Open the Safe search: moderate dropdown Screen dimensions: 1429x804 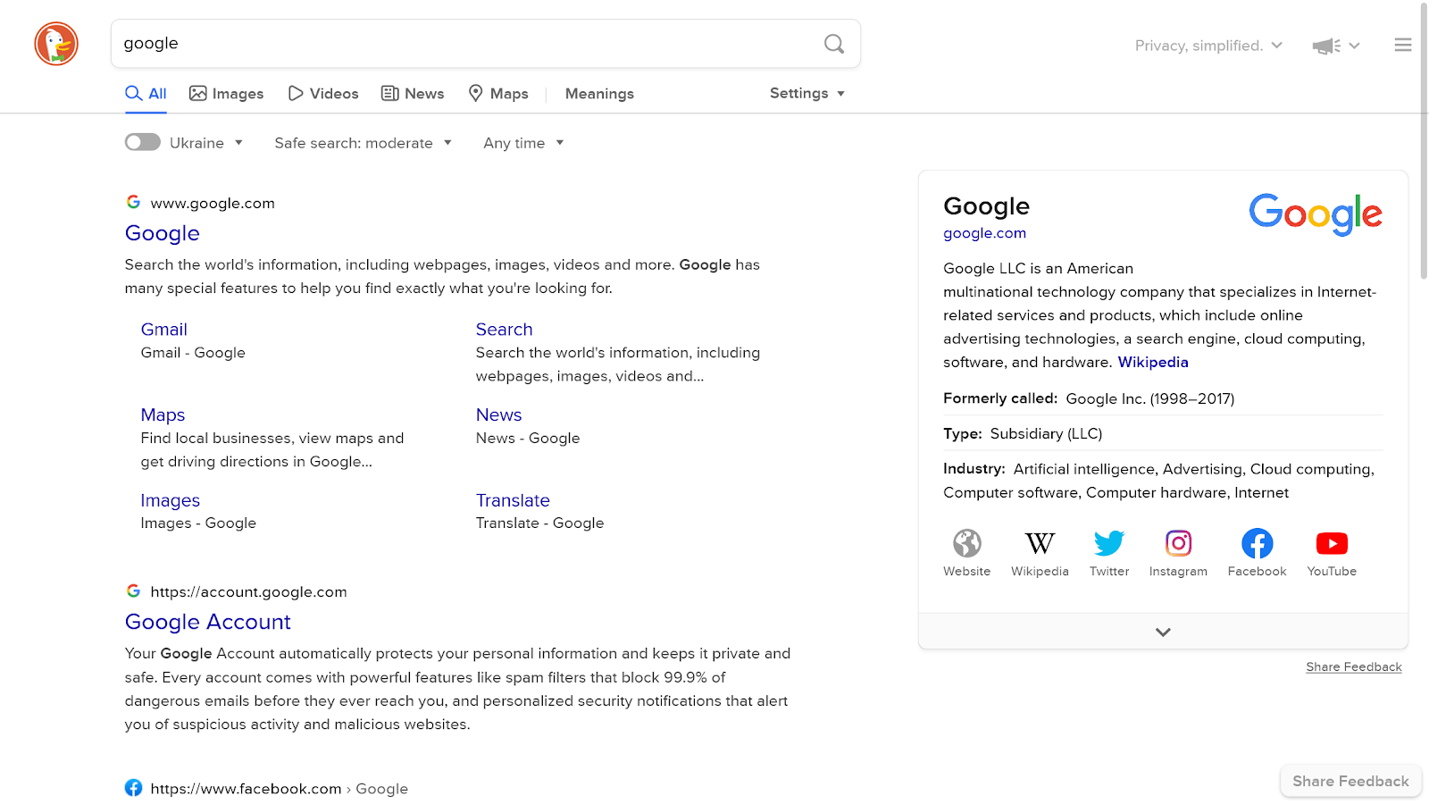(363, 143)
